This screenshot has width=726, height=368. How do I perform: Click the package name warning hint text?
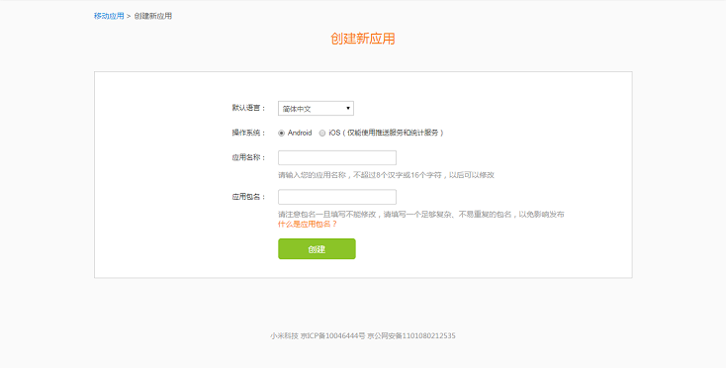(421, 215)
